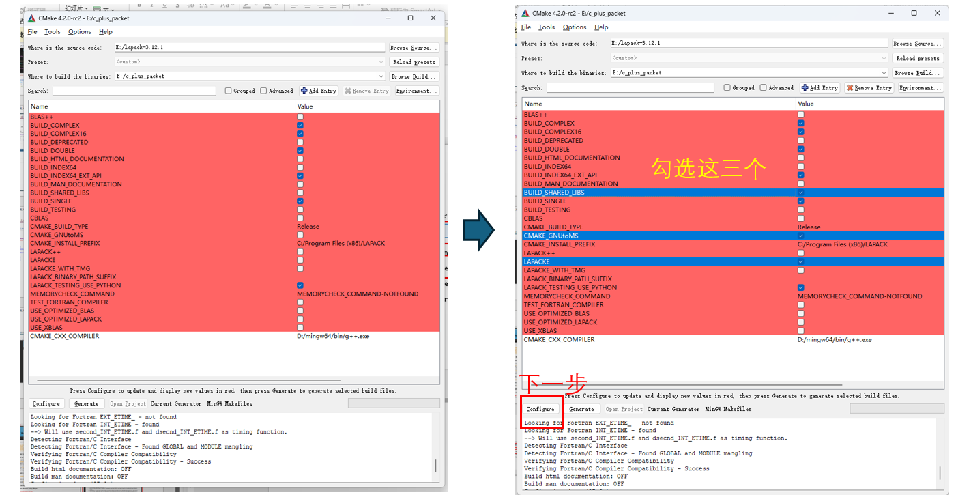Toggle BLAS++ checkbox in right window
The image size is (956, 497).
(801, 115)
